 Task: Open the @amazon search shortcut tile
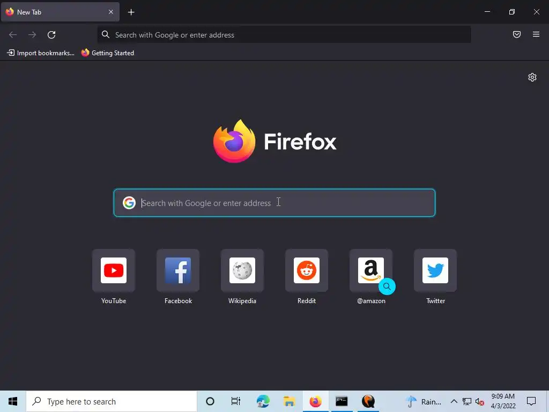click(x=371, y=270)
